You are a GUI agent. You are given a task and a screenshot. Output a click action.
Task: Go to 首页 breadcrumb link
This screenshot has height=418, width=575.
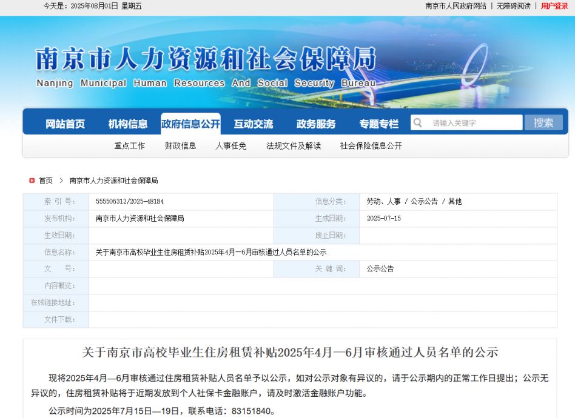(46, 181)
